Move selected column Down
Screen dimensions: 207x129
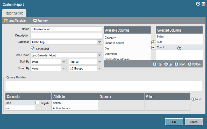click(176, 64)
